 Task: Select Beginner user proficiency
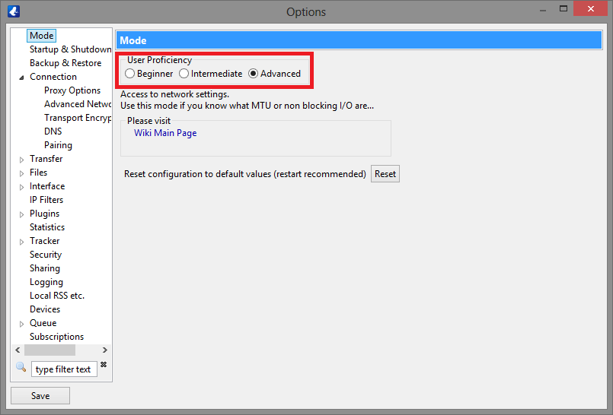tap(130, 74)
